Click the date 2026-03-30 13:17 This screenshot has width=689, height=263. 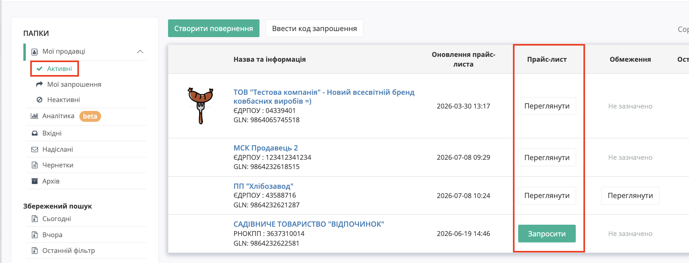[463, 106]
